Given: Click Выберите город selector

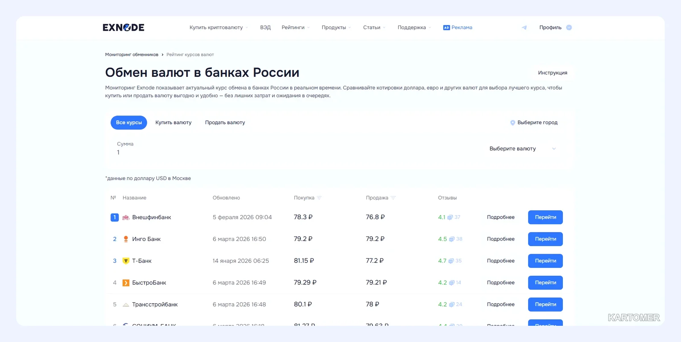Looking at the screenshot, I should point(534,122).
